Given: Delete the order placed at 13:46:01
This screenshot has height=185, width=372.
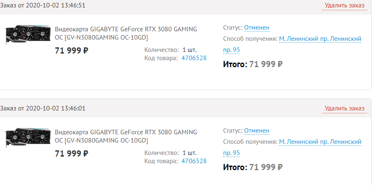Looking at the screenshot, I should click(344, 108).
